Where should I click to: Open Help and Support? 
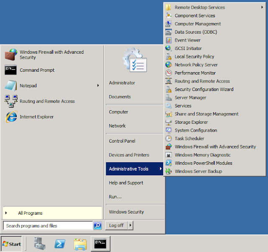[x=126, y=183]
